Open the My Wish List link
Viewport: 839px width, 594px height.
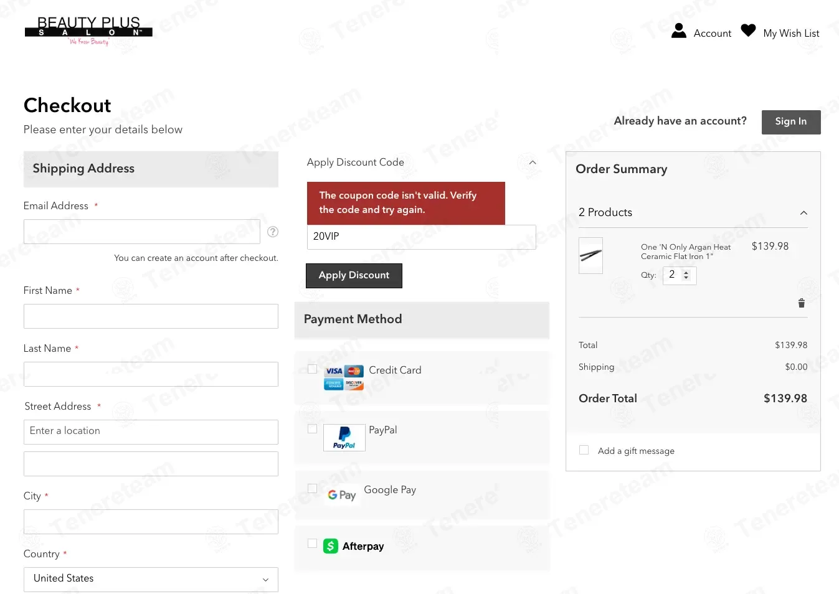coord(791,33)
